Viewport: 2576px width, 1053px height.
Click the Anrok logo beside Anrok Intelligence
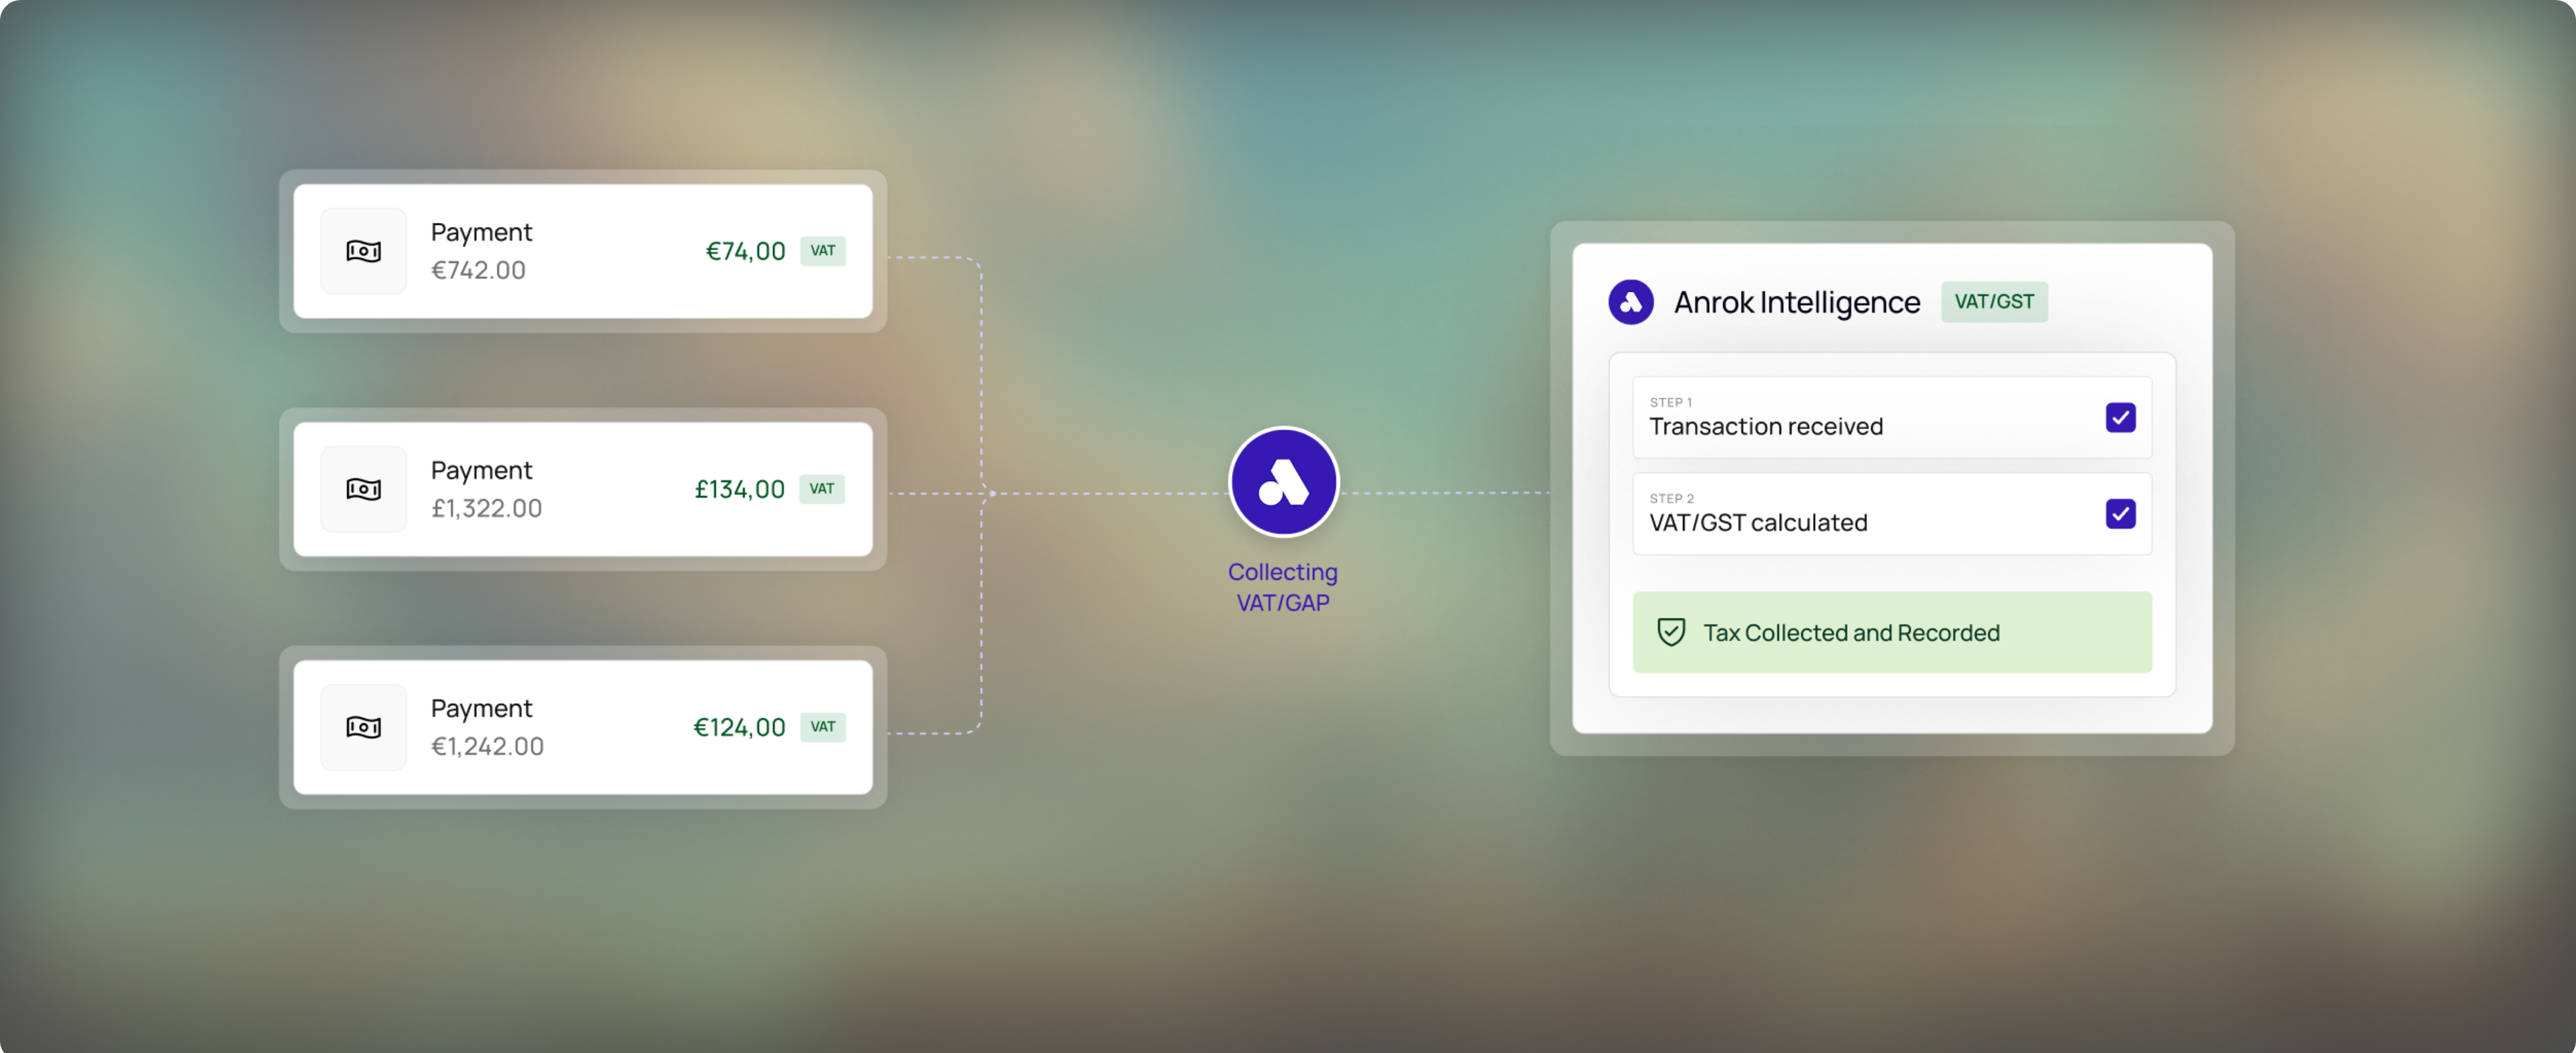click(1630, 302)
